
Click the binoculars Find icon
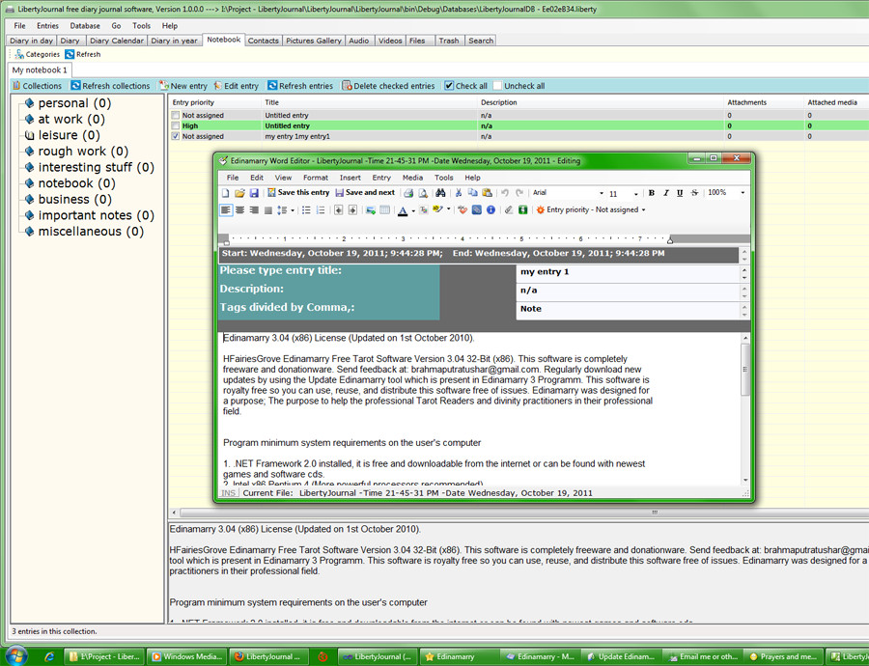click(440, 193)
